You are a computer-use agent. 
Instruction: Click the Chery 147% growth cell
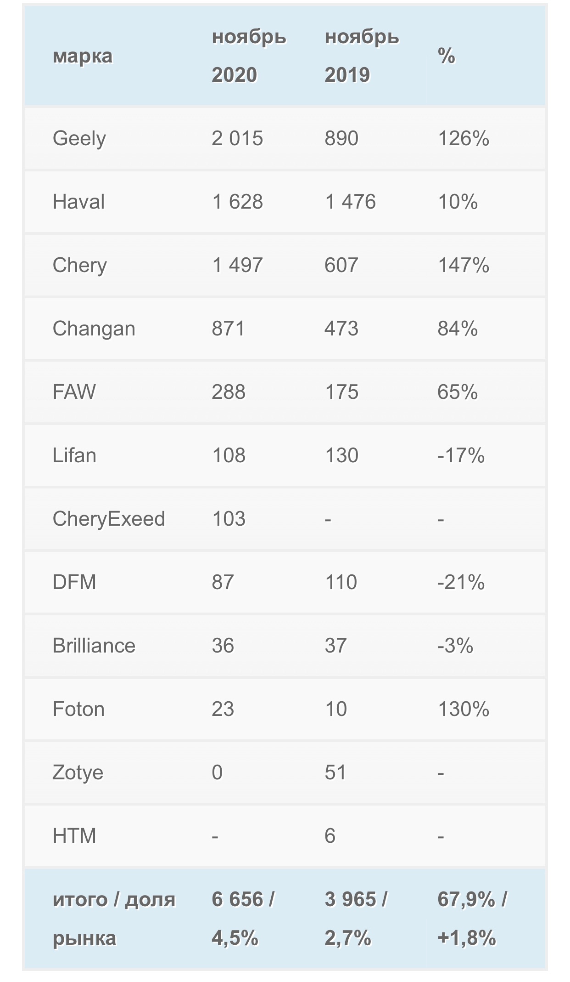click(464, 265)
